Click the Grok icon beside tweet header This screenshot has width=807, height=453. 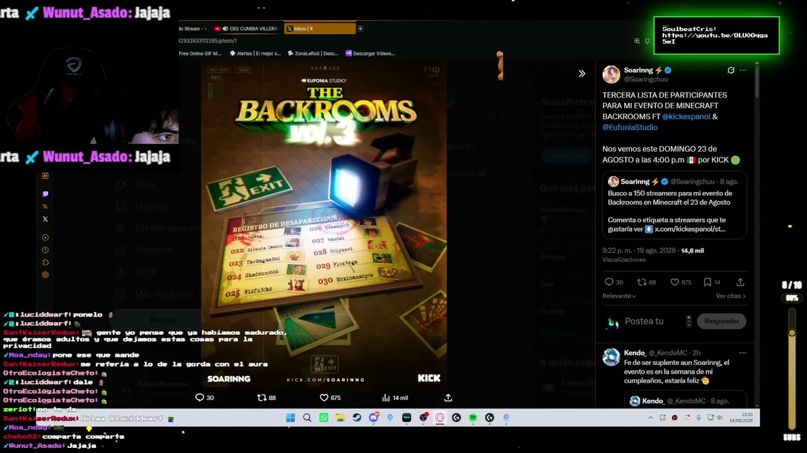731,70
